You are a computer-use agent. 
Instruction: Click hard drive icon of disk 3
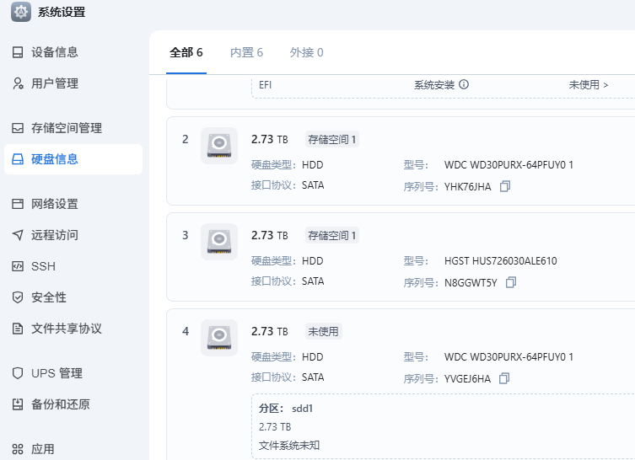pyautogui.click(x=219, y=242)
